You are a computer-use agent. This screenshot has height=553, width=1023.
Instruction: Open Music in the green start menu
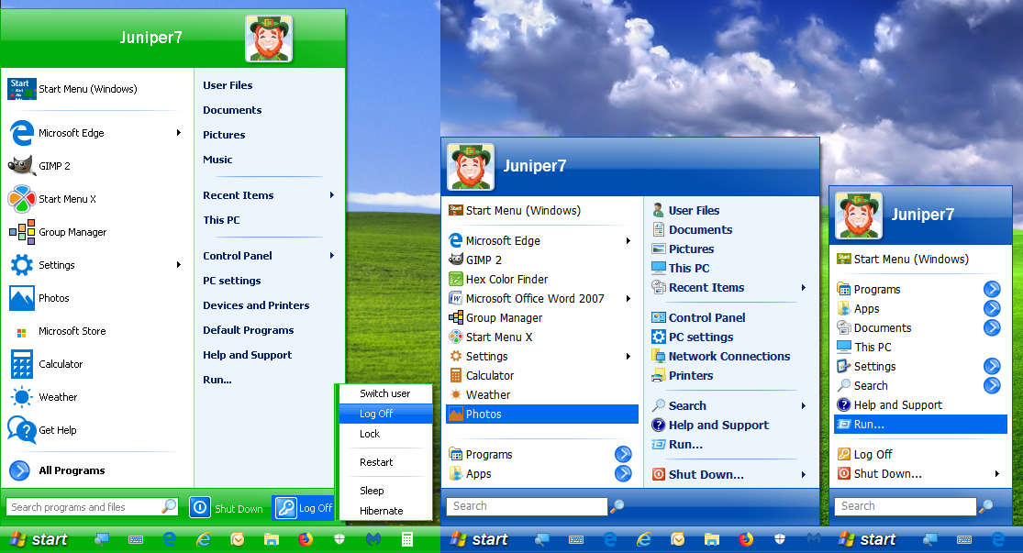(217, 160)
